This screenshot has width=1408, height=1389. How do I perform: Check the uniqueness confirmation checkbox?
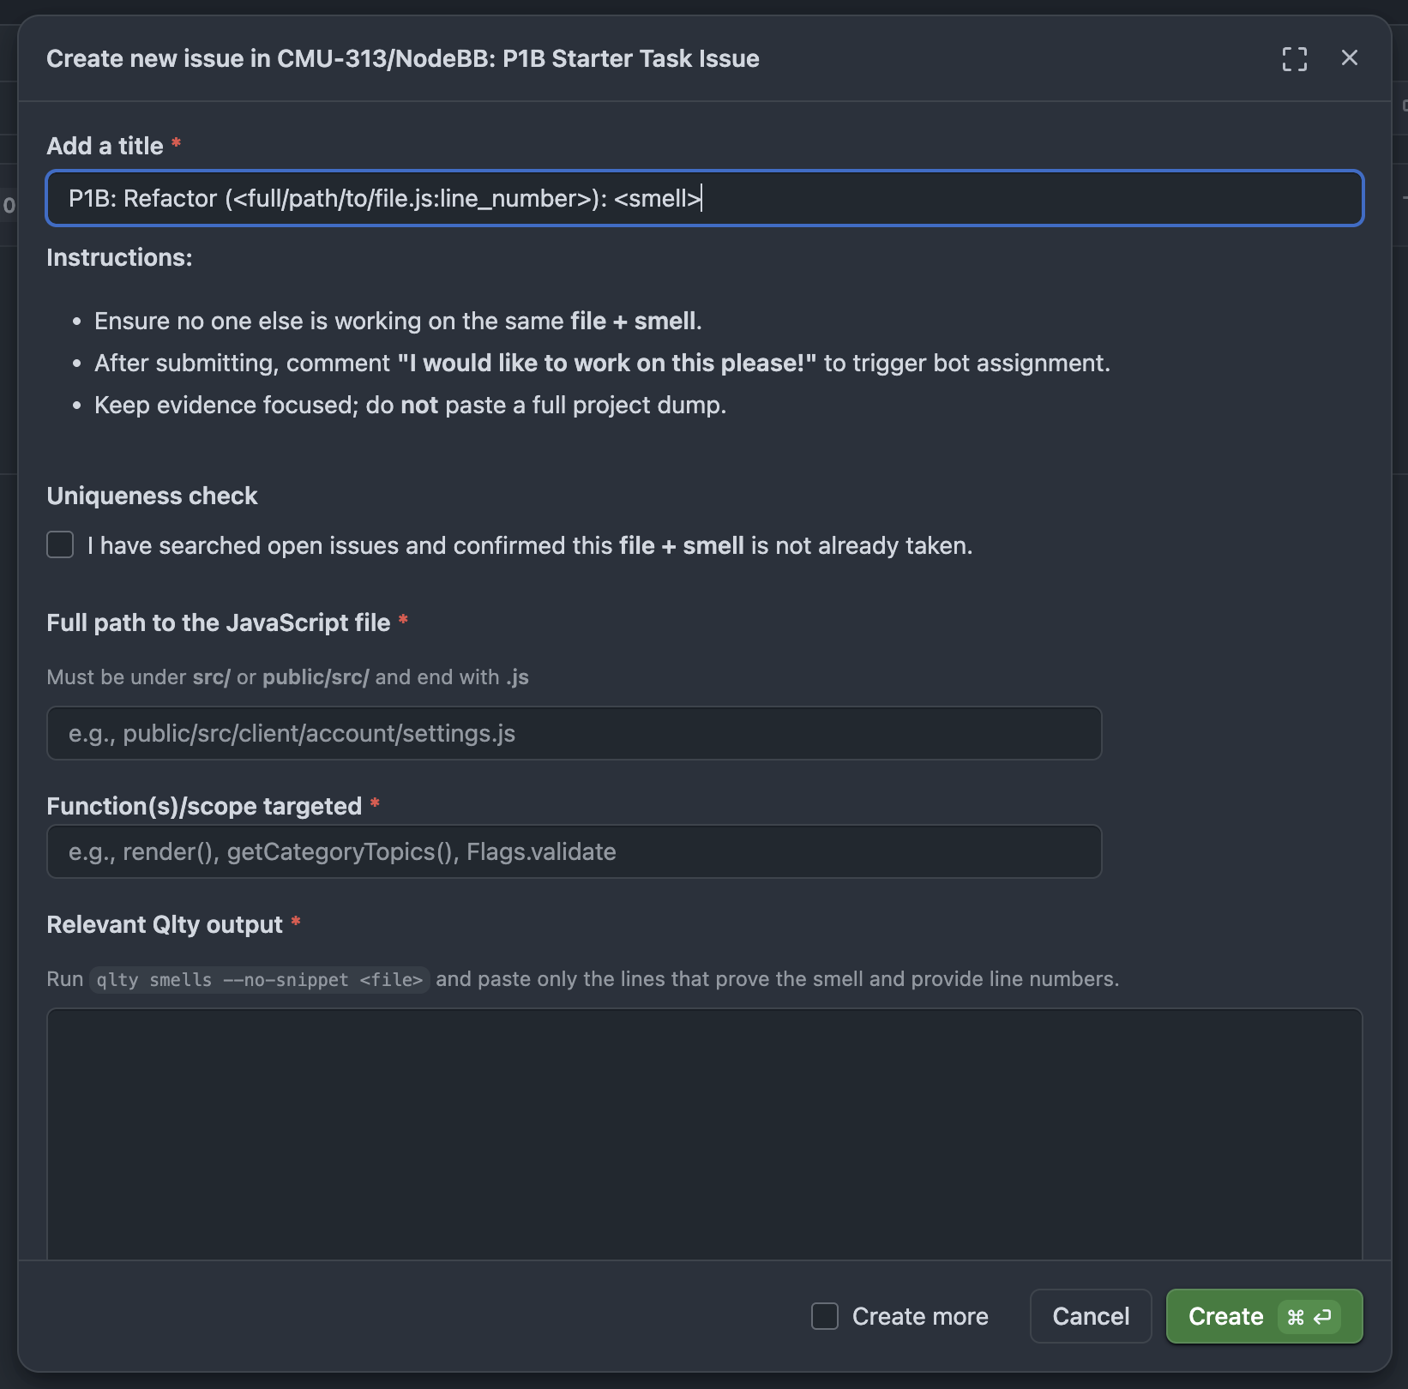(x=60, y=544)
